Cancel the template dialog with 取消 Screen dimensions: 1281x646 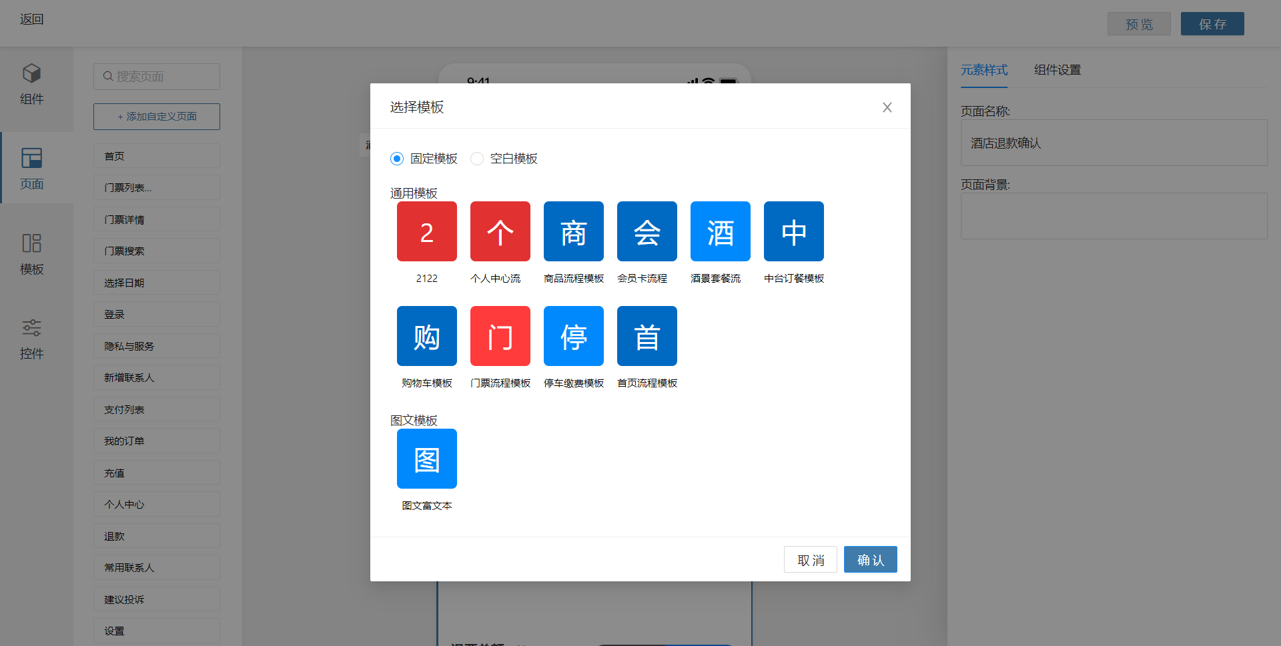(x=811, y=560)
